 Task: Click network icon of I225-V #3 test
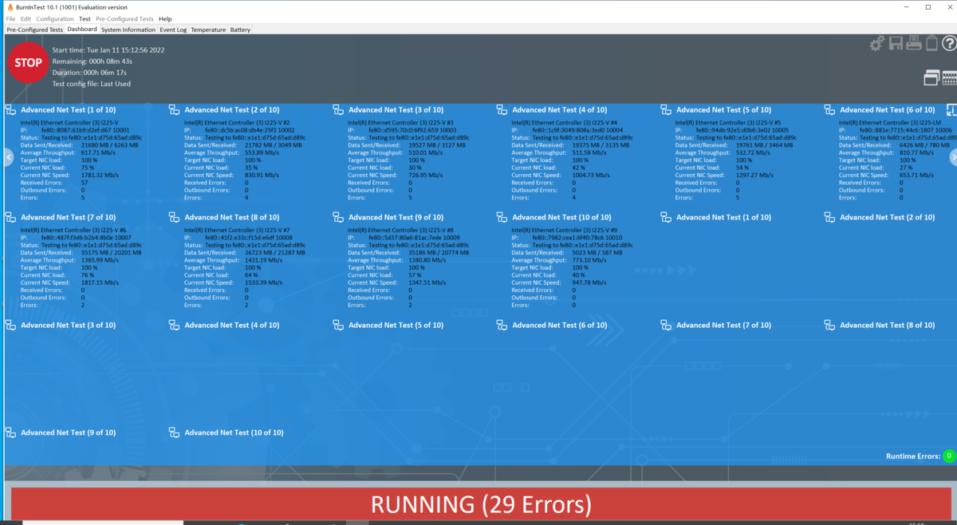[x=338, y=110]
